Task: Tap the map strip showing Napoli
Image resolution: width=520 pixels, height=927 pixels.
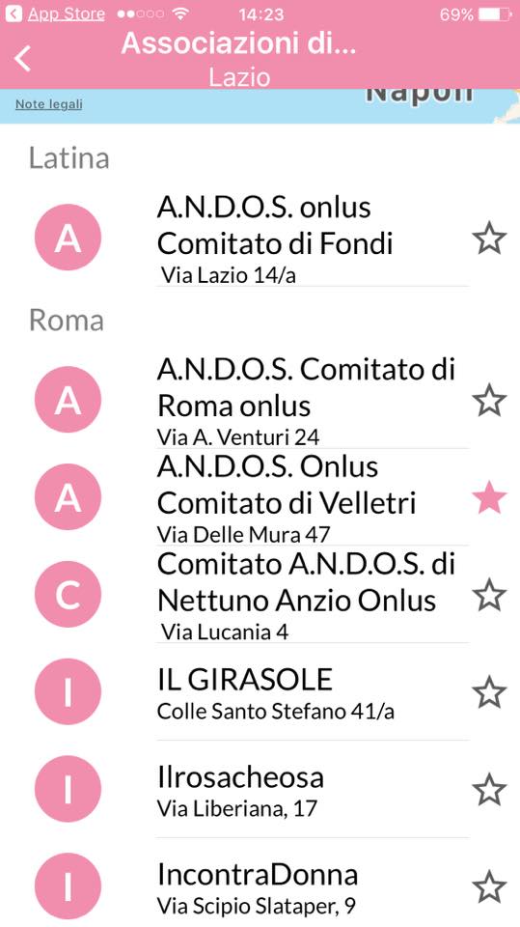Action: 260,106
